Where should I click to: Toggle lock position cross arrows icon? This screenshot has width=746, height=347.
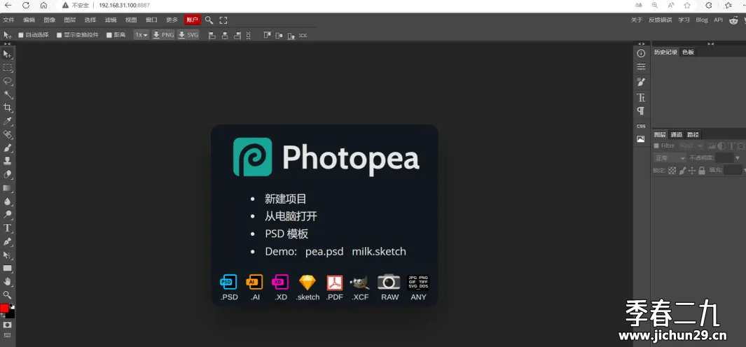point(692,171)
